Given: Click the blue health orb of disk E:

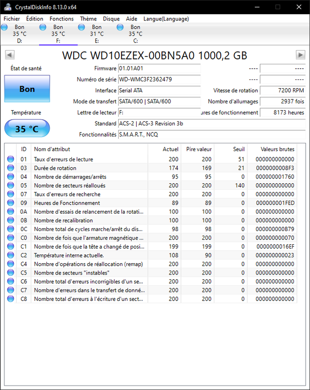Looking at the screenshot, I should (82, 27).
